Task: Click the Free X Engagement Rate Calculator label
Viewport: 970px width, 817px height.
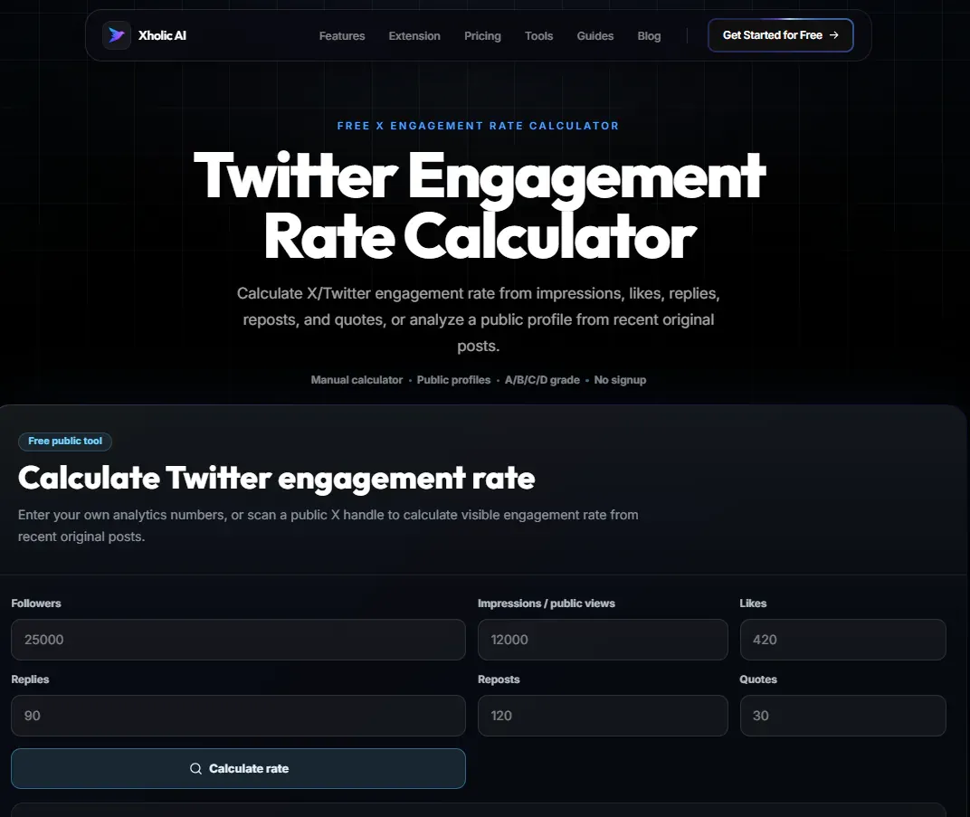Action: (x=478, y=126)
